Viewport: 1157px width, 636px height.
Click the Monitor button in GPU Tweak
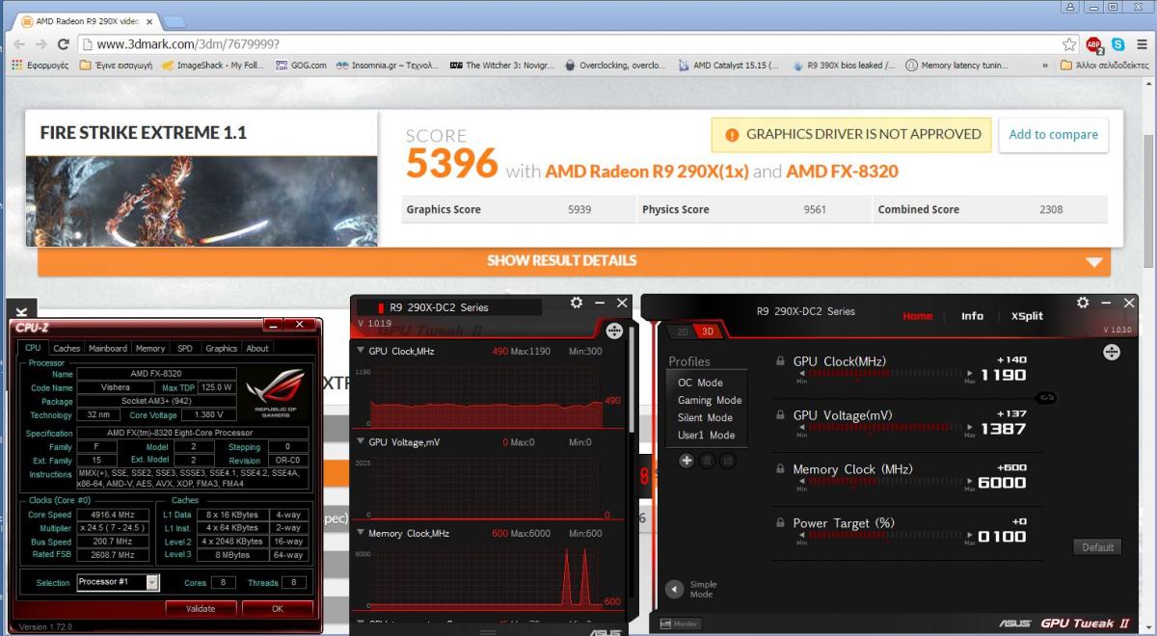click(x=679, y=623)
